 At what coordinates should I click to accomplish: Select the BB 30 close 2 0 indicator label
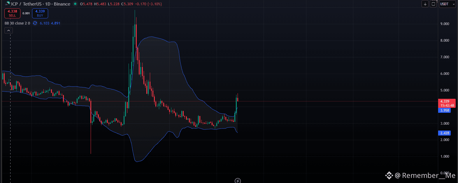pyautogui.click(x=17, y=23)
